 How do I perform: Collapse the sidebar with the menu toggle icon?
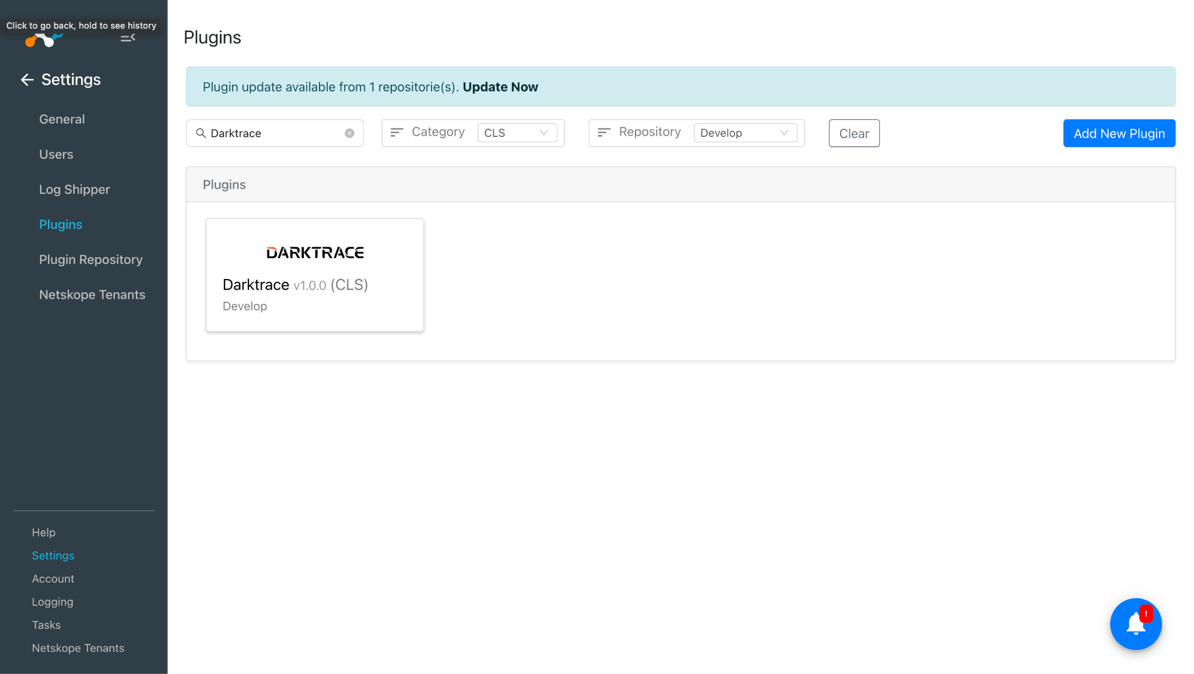(128, 38)
